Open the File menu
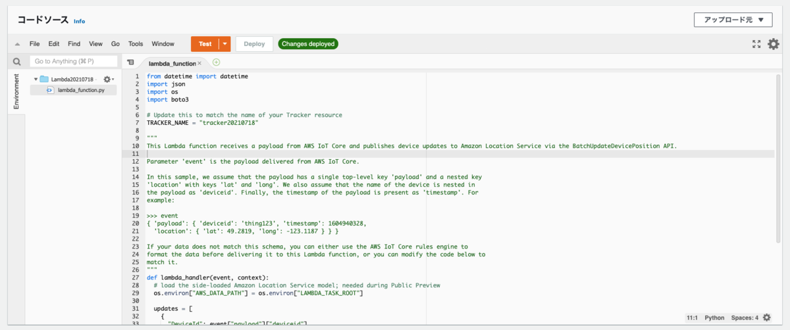This screenshot has height=330, width=790. (35, 44)
